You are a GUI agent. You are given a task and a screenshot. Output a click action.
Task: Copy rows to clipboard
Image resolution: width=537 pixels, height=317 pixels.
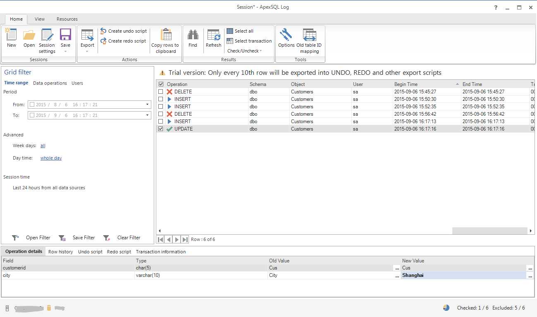coord(165,41)
